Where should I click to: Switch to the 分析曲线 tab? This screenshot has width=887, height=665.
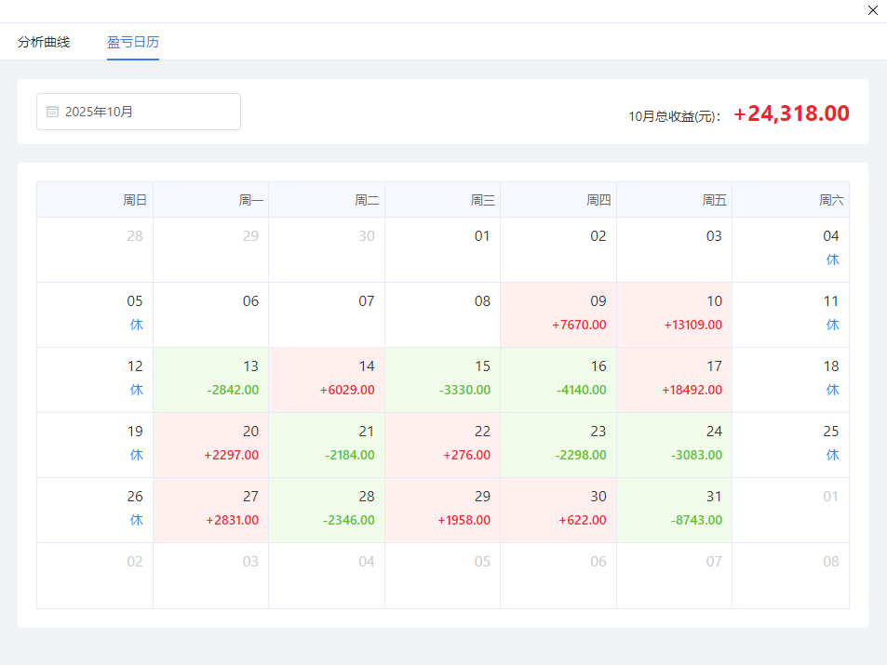(44, 42)
